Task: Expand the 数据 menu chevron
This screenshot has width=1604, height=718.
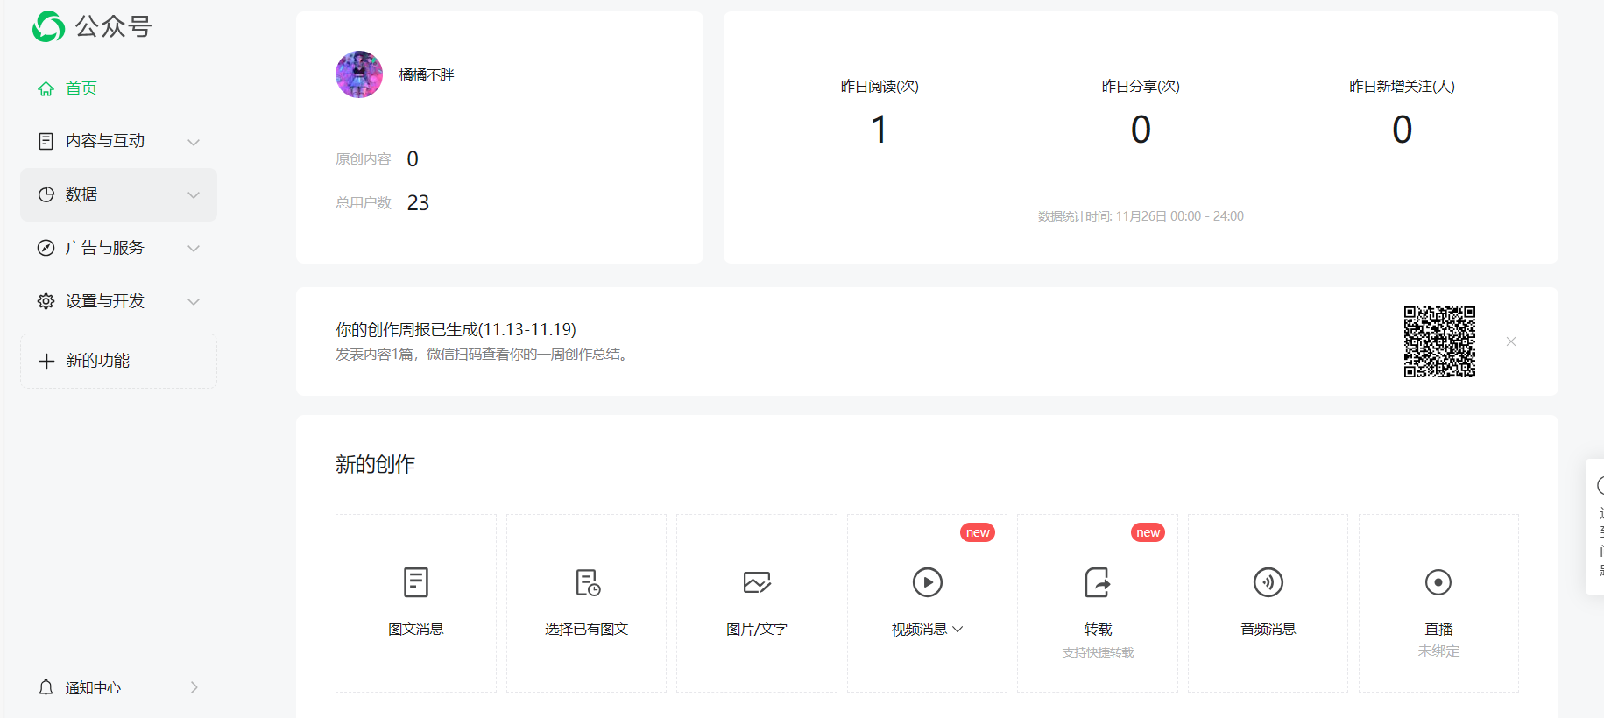Action: click(x=194, y=195)
